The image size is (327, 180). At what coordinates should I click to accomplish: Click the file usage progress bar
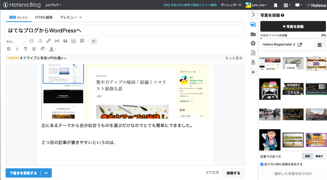pos(293,38)
